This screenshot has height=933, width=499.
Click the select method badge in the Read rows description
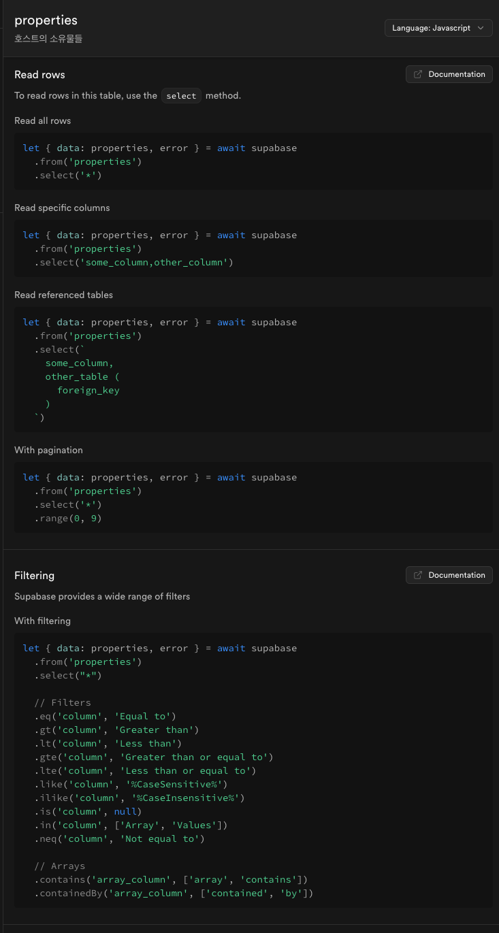pyautogui.click(x=181, y=95)
